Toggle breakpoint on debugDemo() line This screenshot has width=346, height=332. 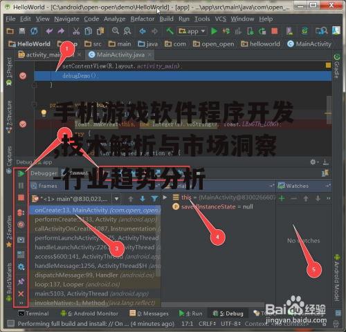(x=23, y=76)
